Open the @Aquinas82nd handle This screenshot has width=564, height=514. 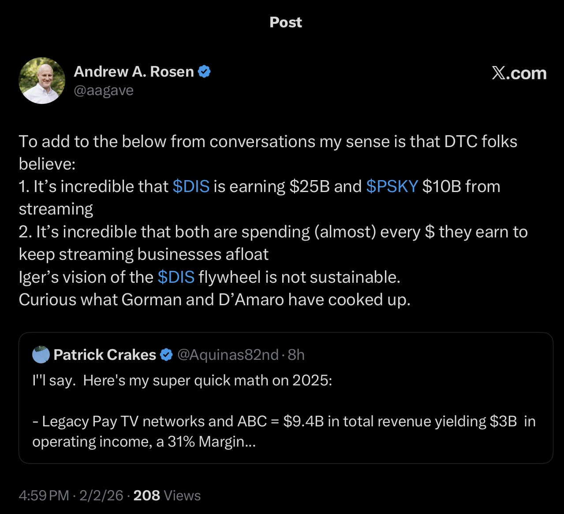click(x=228, y=355)
